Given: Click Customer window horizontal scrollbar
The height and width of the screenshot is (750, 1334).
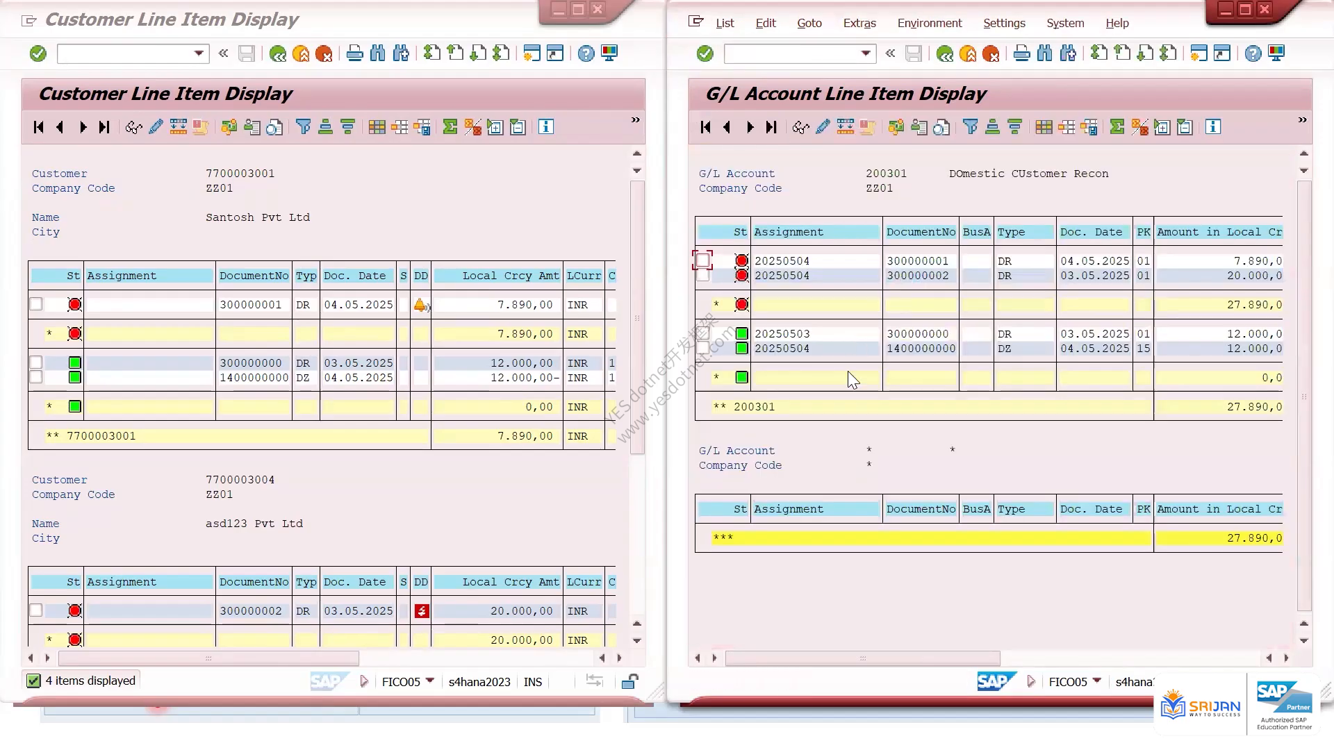Looking at the screenshot, I should pyautogui.click(x=208, y=658).
